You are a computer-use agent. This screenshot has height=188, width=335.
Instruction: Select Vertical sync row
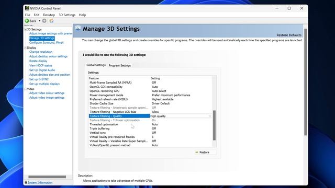coord(151,133)
